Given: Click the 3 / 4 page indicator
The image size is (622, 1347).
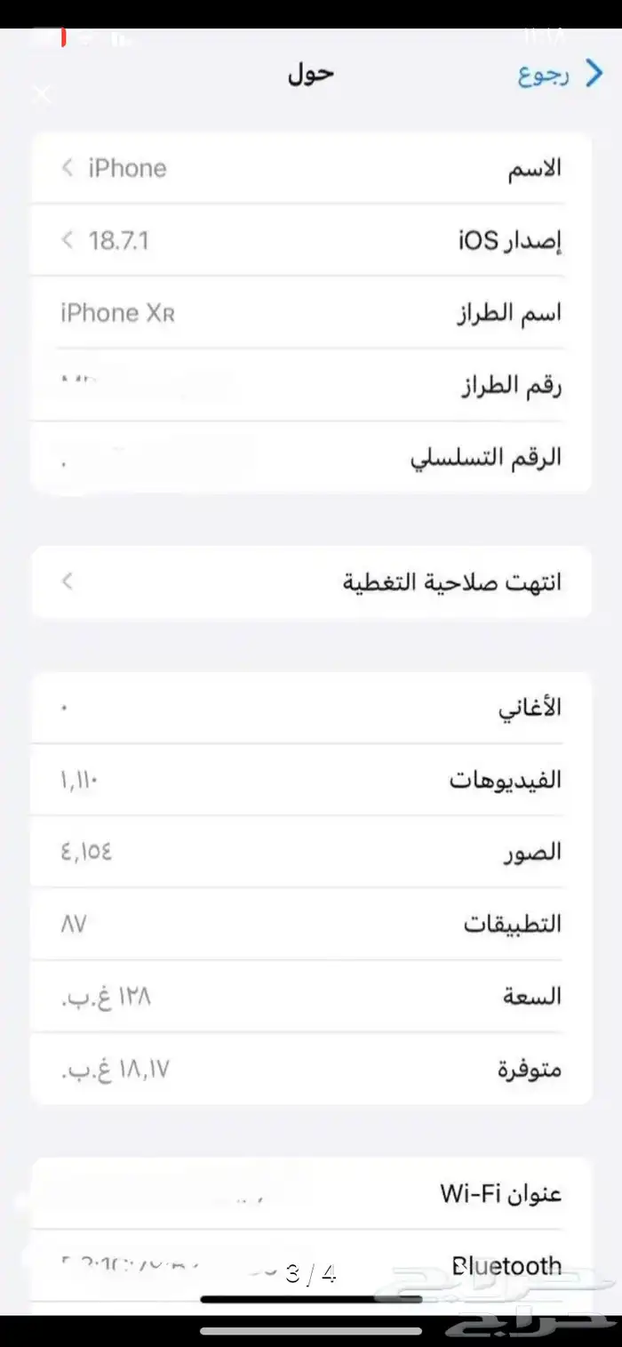Looking at the screenshot, I should tap(311, 1274).
